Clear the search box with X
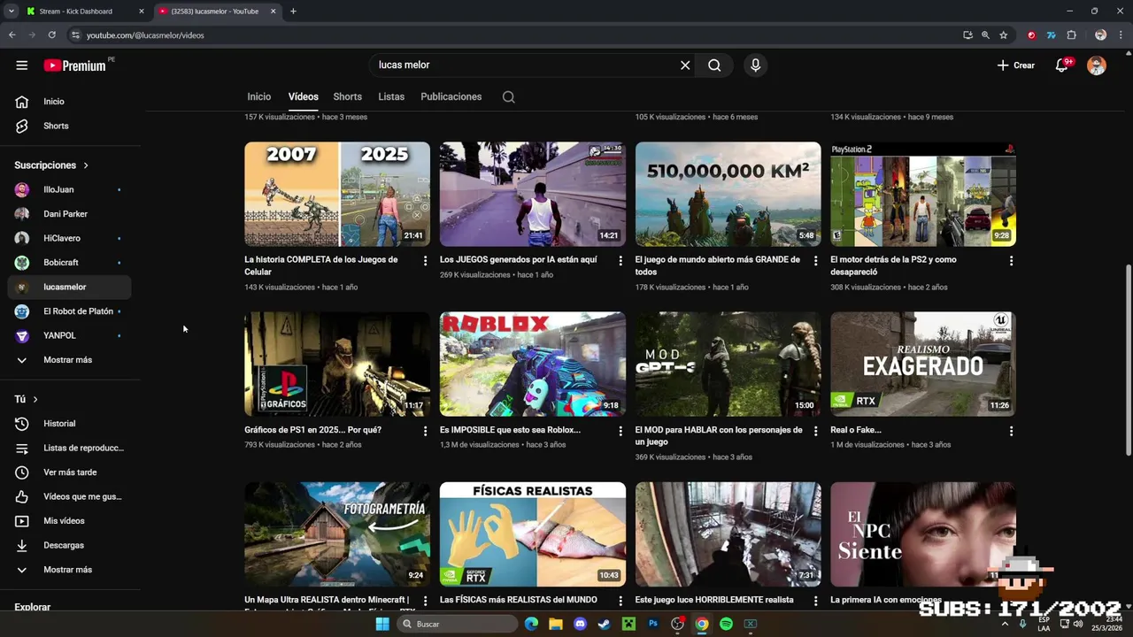 pos(685,65)
